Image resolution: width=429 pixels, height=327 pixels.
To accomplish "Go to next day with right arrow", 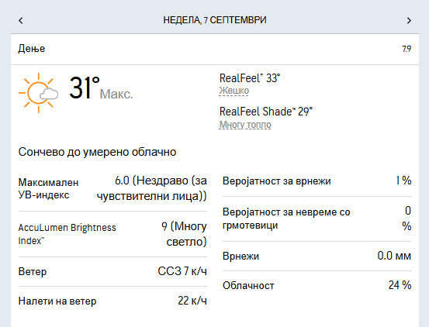I will click(409, 20).
